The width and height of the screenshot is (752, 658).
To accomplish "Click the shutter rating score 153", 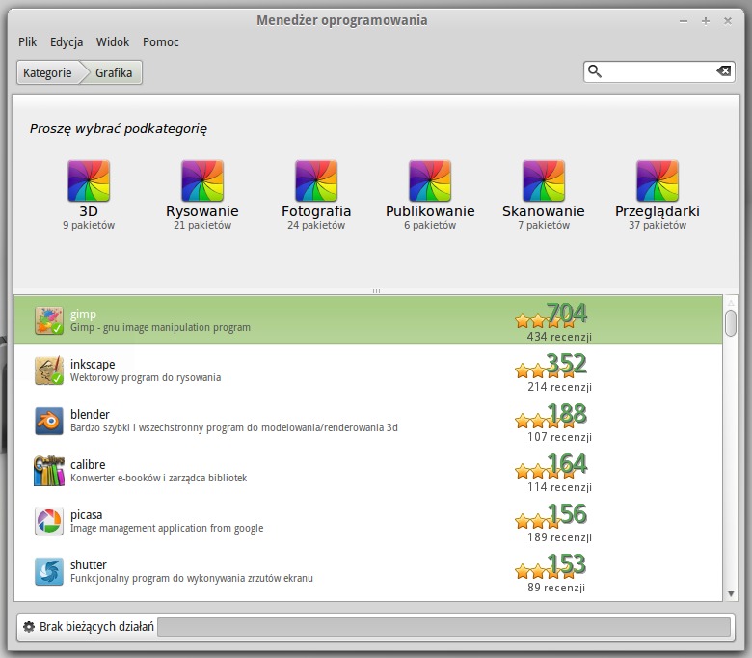I will pos(566,564).
